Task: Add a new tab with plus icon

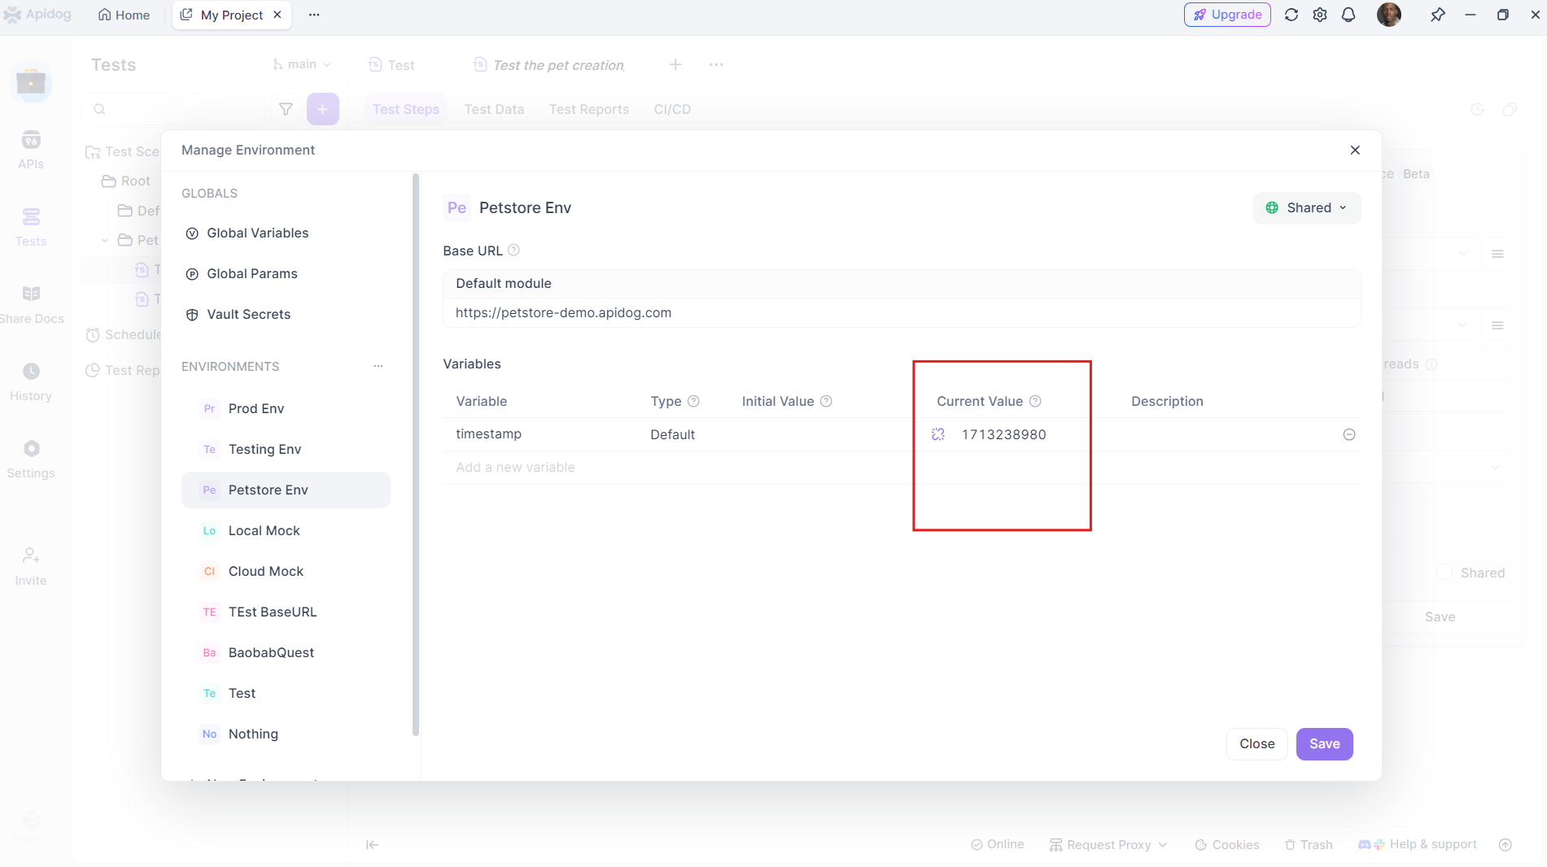Action: coord(675,64)
